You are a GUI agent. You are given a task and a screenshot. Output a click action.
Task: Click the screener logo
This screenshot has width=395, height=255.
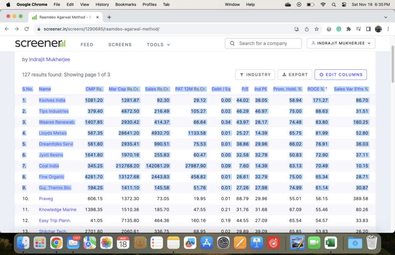[x=40, y=43]
